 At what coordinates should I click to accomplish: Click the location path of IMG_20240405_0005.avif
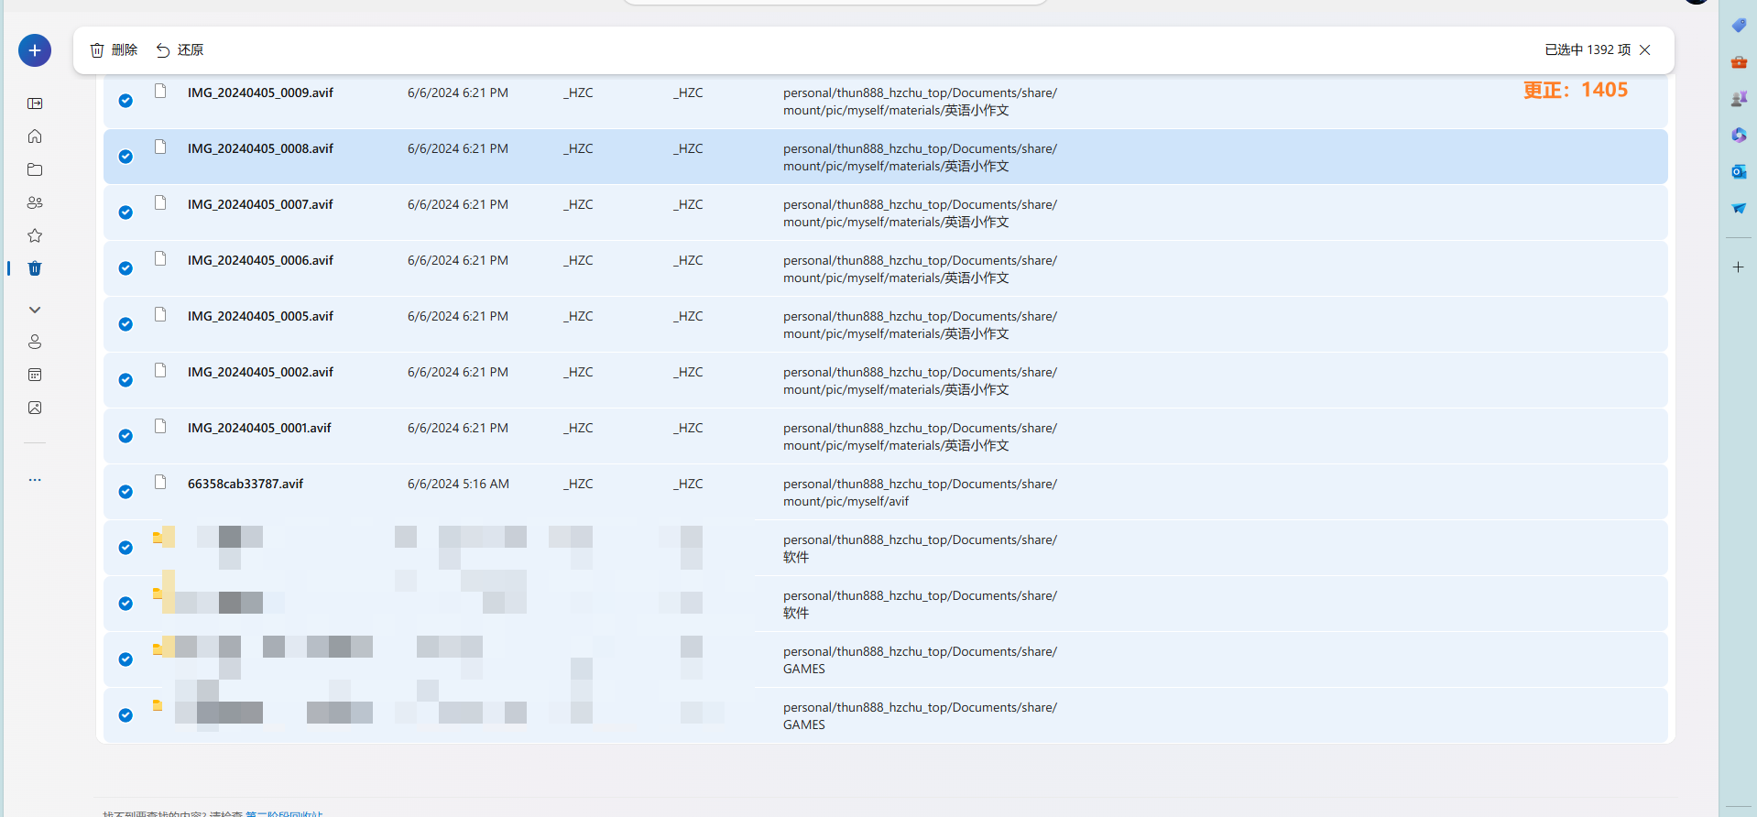pos(920,325)
